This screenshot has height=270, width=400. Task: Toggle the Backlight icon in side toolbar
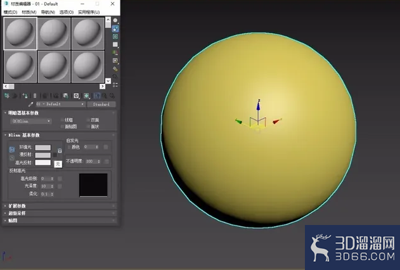[x=115, y=29]
